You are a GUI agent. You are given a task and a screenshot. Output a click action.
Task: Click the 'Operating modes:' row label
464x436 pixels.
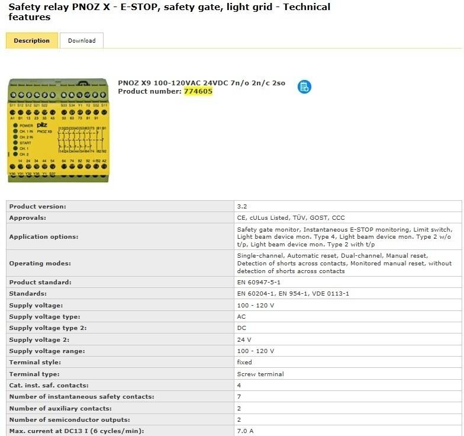pyautogui.click(x=40, y=263)
